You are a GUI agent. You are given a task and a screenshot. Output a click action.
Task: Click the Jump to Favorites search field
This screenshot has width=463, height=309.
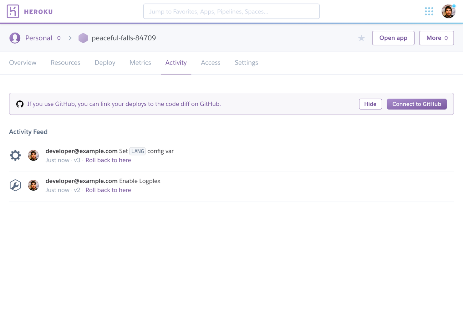[x=231, y=11]
